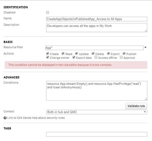Enable the Approve action checkbox

tap(121, 57)
